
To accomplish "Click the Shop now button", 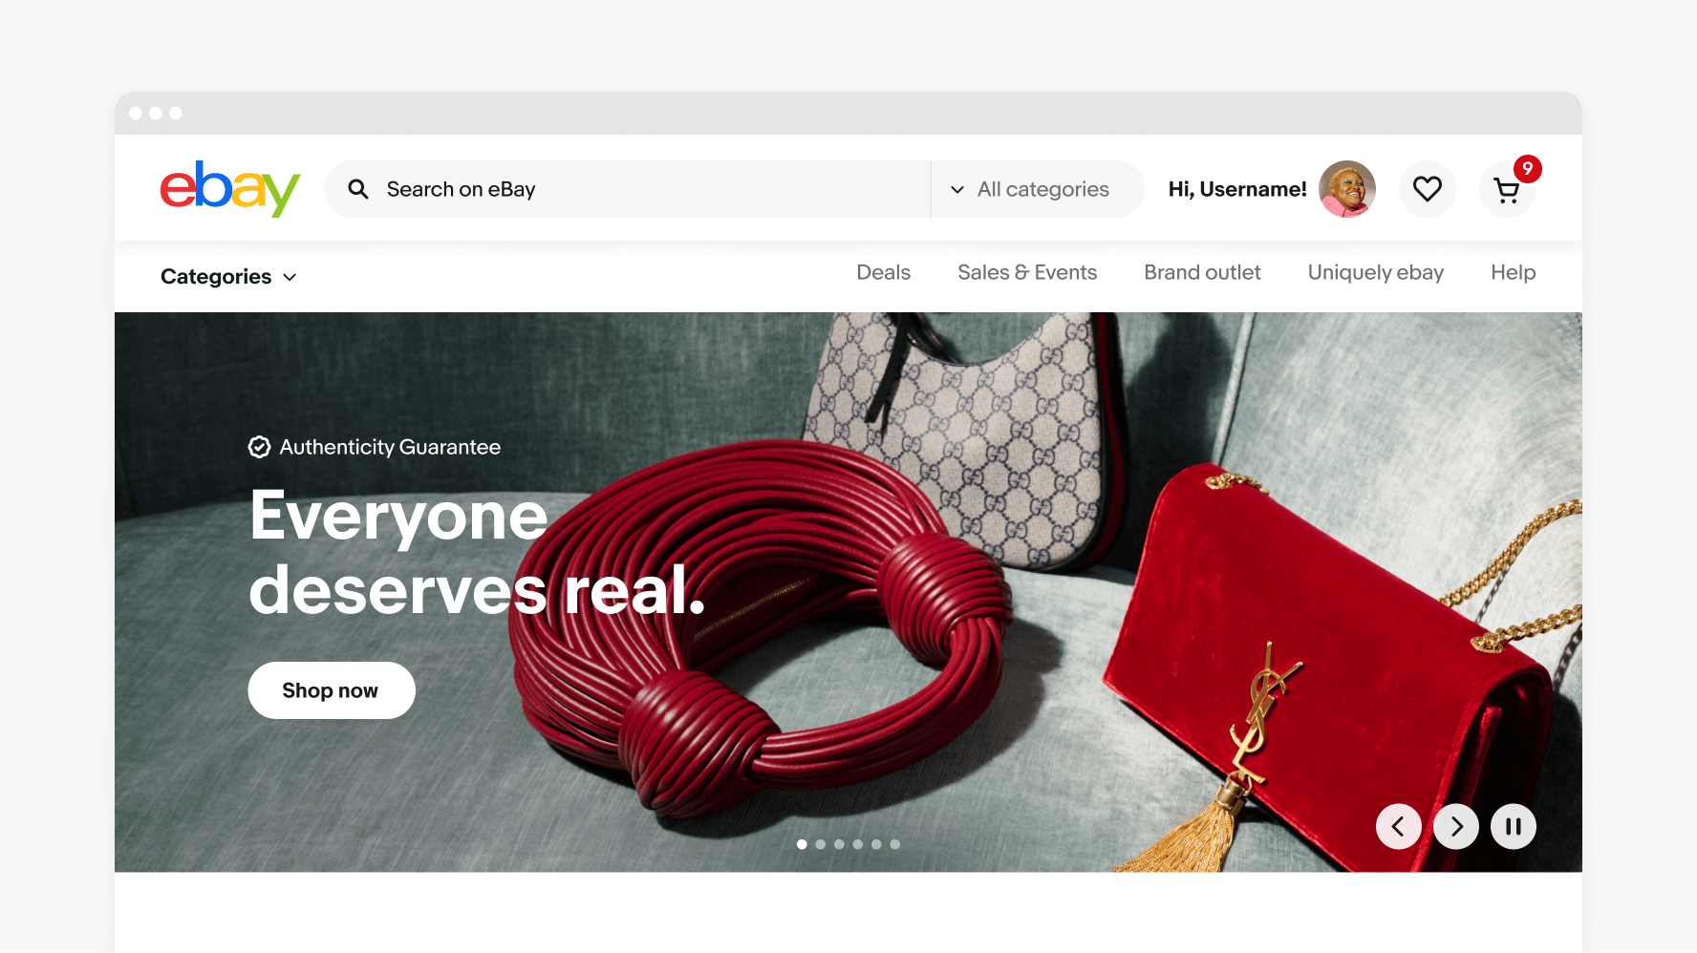I will click(x=332, y=690).
